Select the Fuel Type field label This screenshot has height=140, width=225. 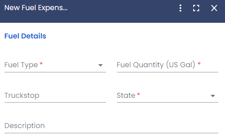[21, 65]
